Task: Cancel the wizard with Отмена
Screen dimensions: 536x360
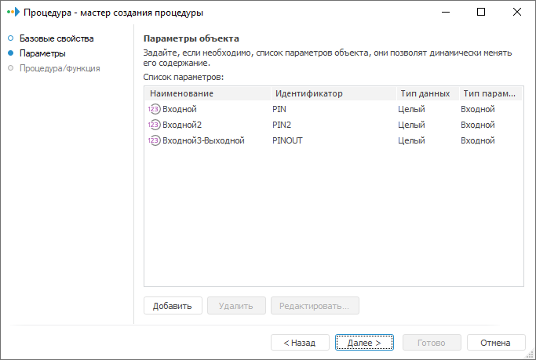Action: [496, 343]
